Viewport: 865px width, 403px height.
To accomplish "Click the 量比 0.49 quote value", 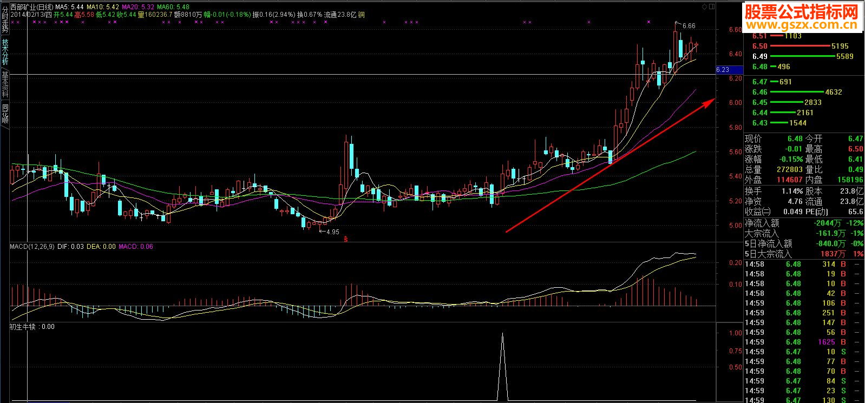I will [856, 170].
